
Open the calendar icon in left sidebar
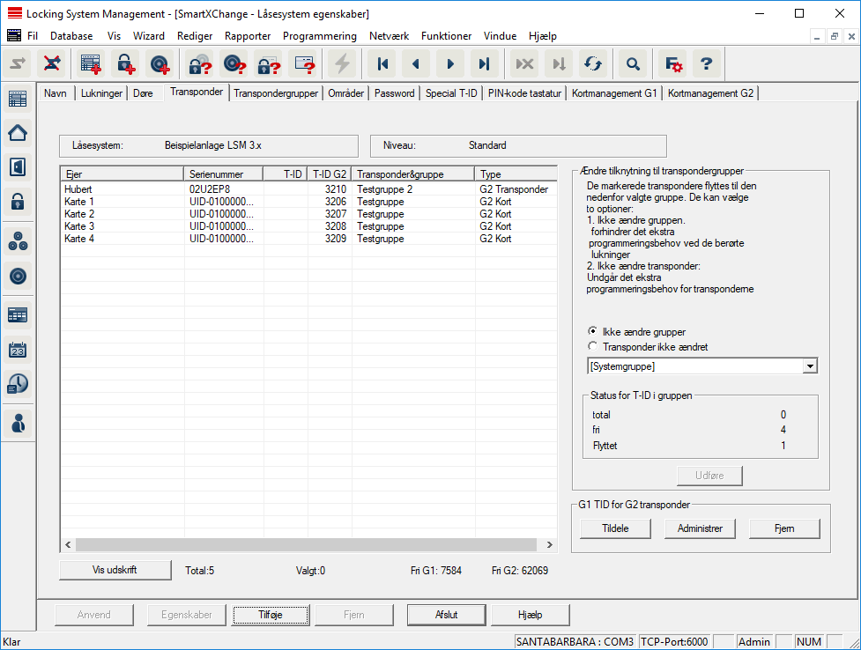[x=18, y=349]
